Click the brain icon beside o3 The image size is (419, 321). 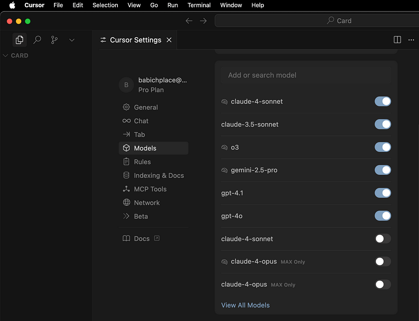pyautogui.click(x=225, y=147)
